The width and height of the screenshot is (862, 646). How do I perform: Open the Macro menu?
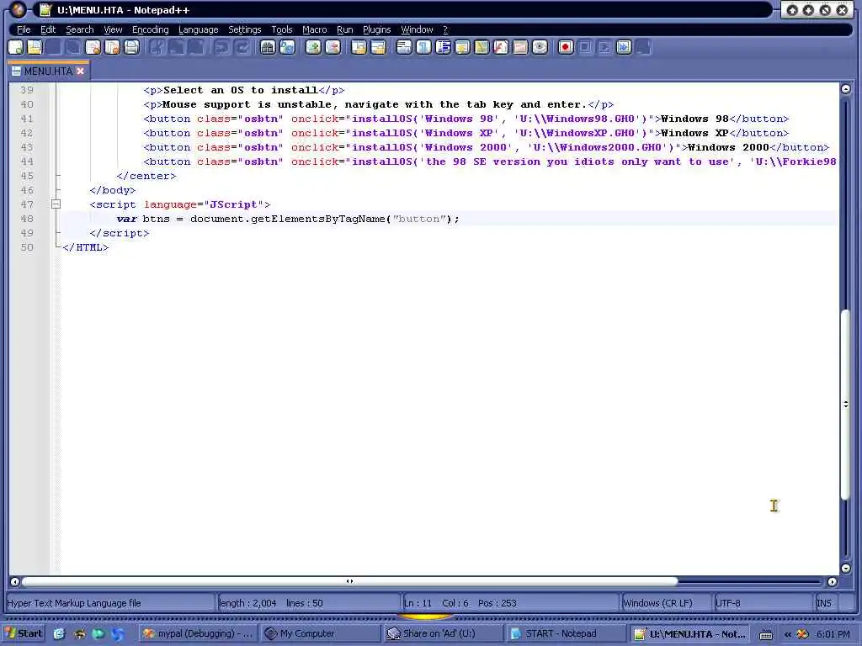coord(315,29)
